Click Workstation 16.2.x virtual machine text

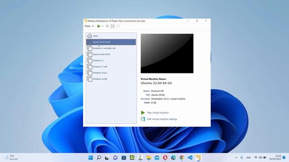[168, 99]
